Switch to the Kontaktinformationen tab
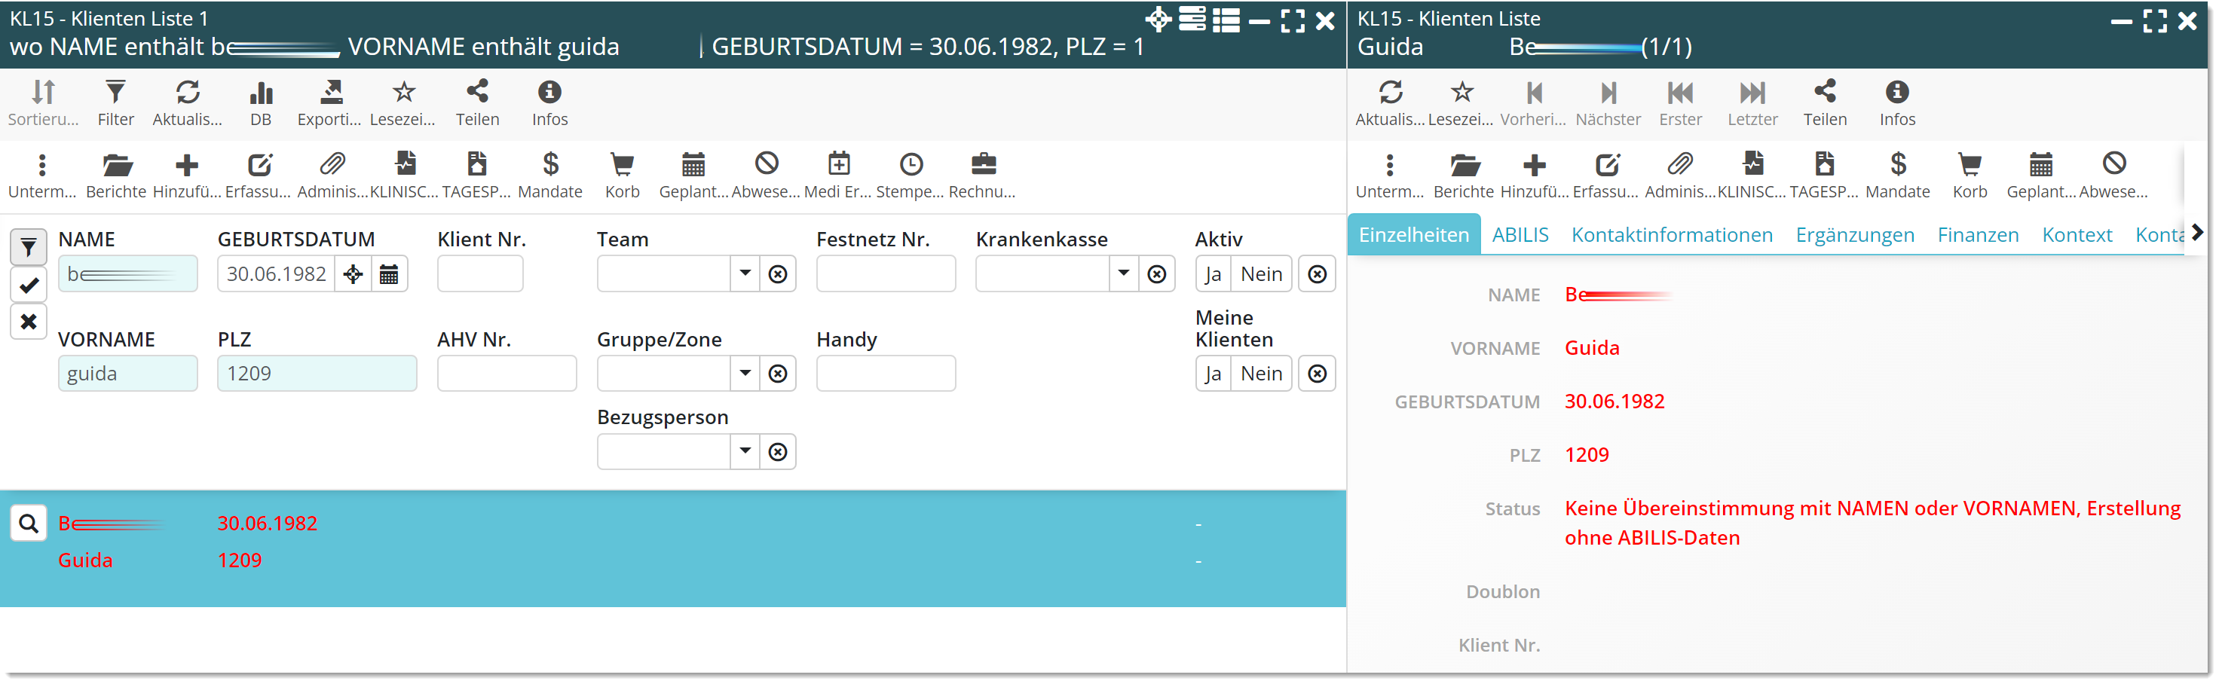 click(1671, 235)
